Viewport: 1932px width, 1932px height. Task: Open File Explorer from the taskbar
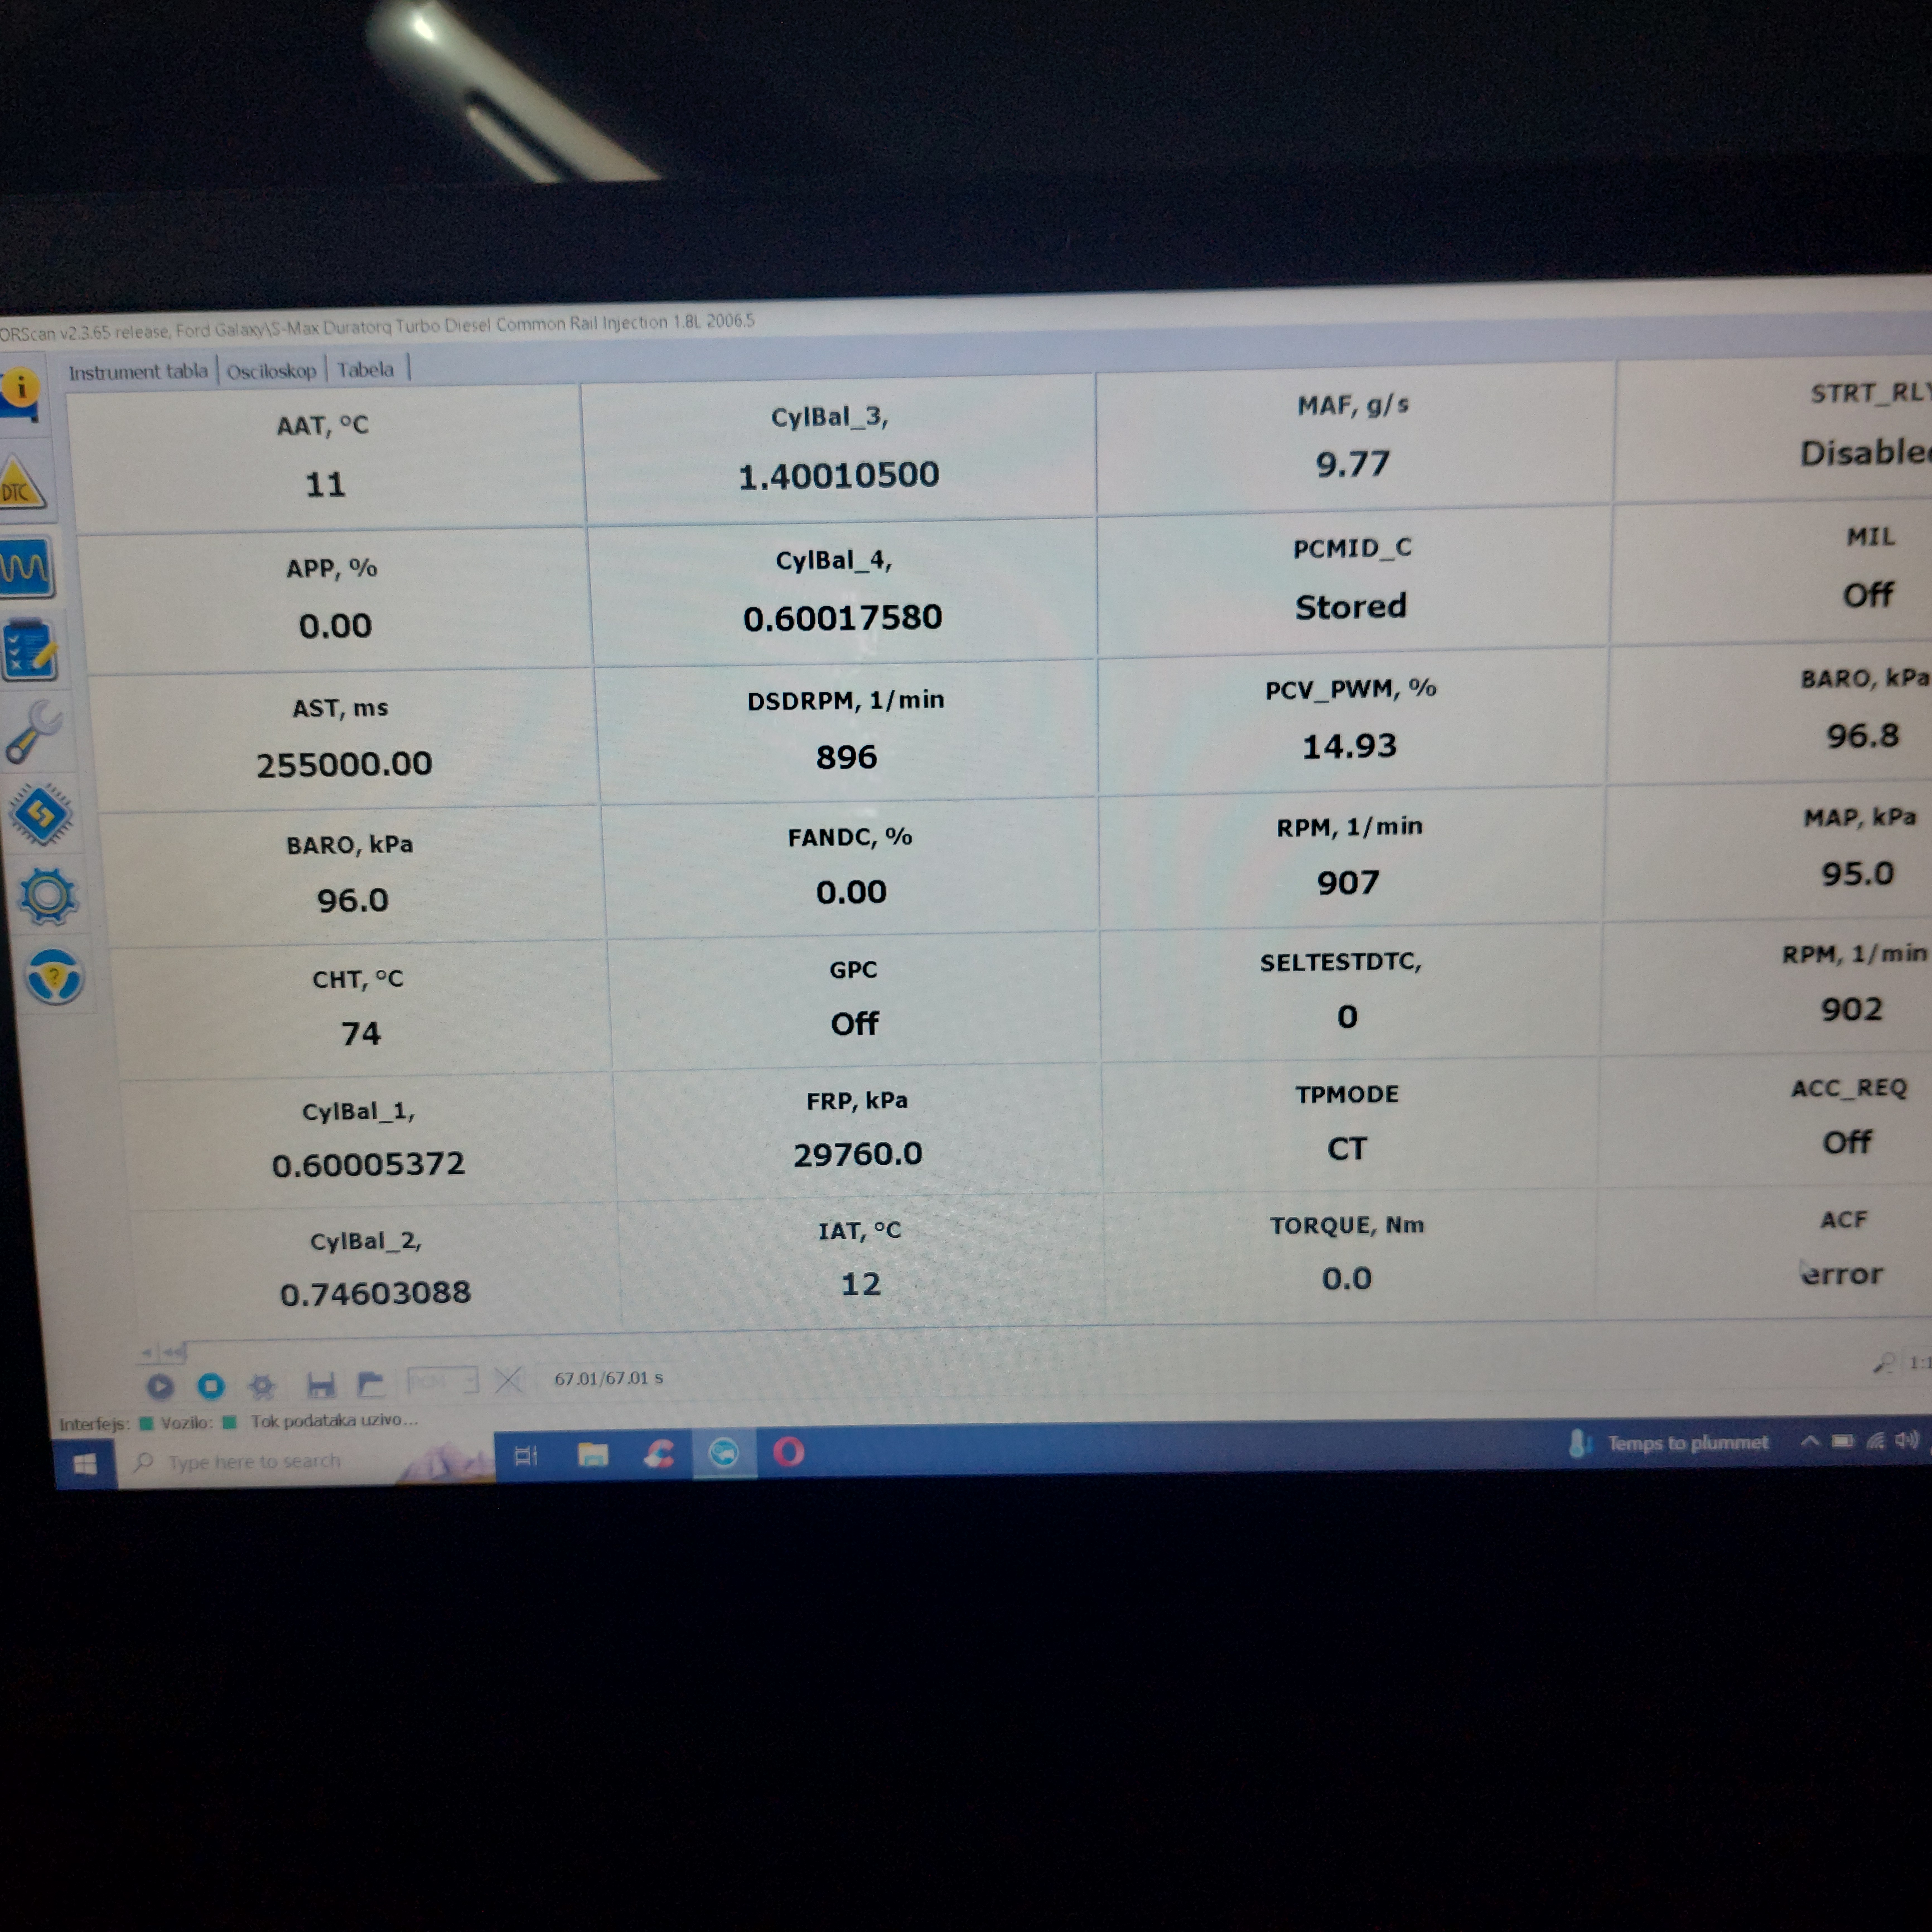click(x=593, y=1454)
